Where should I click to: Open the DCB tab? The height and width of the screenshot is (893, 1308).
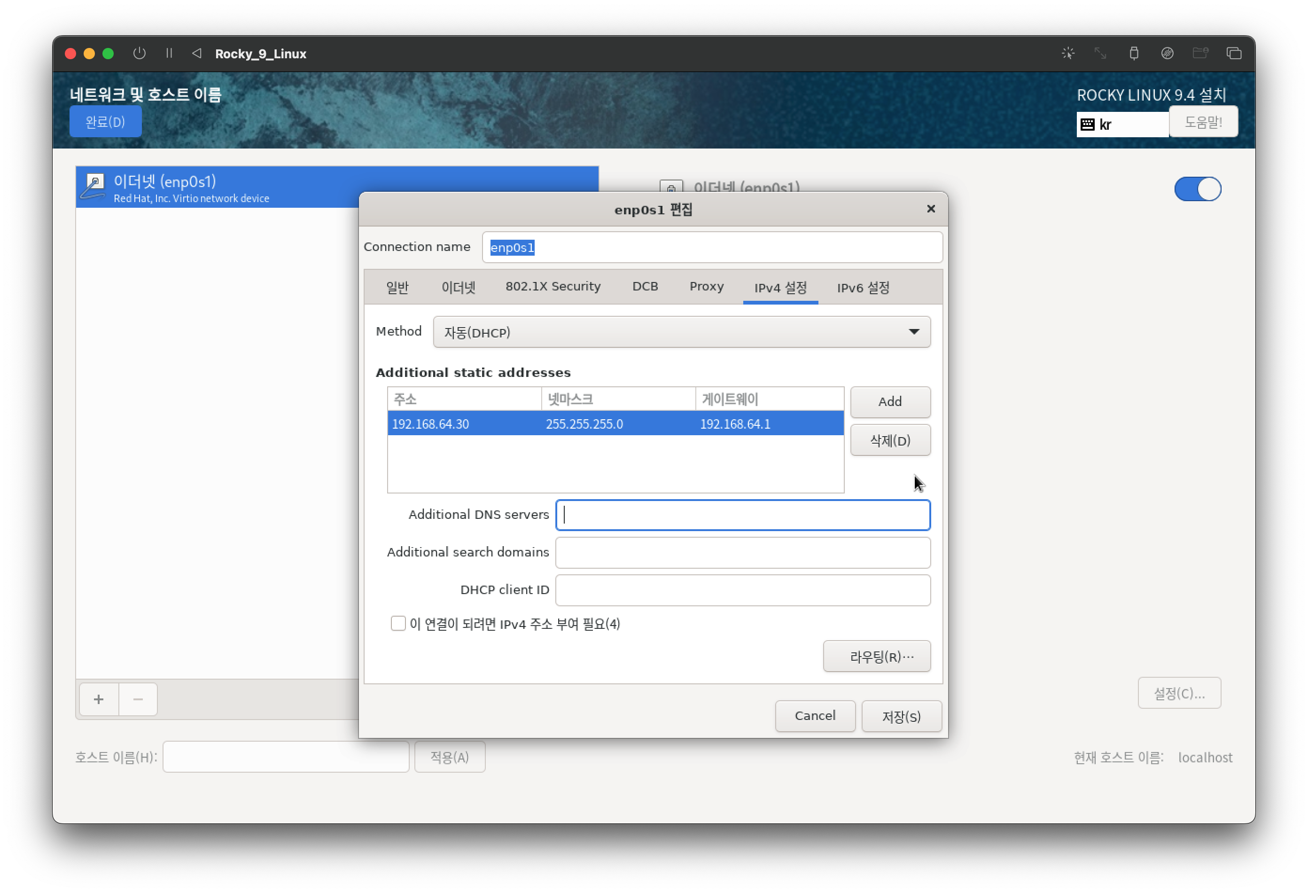click(645, 287)
